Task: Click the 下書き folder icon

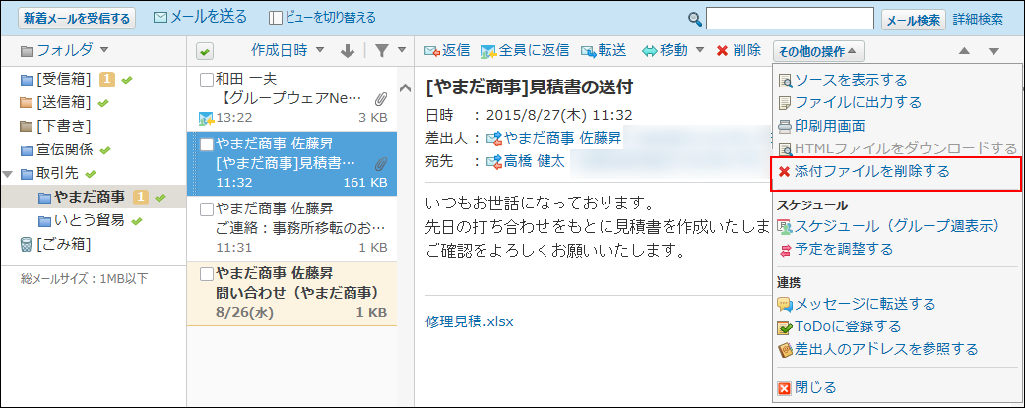Action: [27, 125]
